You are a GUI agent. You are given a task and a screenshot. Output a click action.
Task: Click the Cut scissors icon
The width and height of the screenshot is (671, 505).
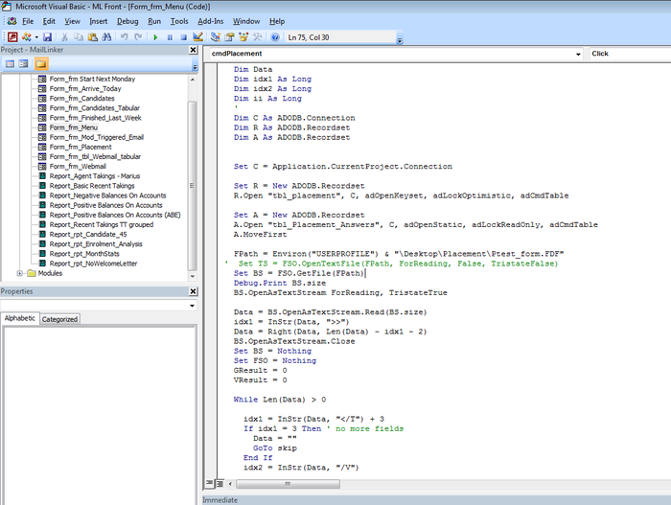tap(64, 37)
